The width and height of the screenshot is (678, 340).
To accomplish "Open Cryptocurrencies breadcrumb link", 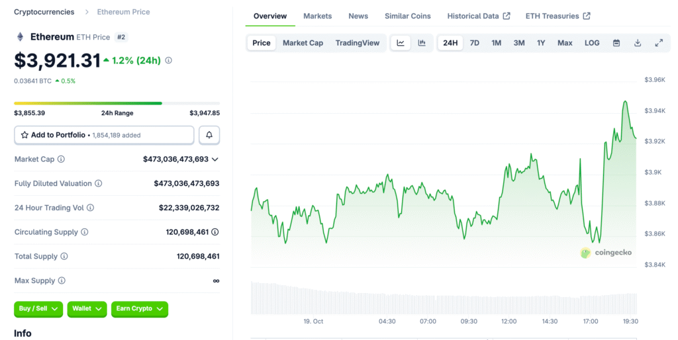I will [x=44, y=12].
